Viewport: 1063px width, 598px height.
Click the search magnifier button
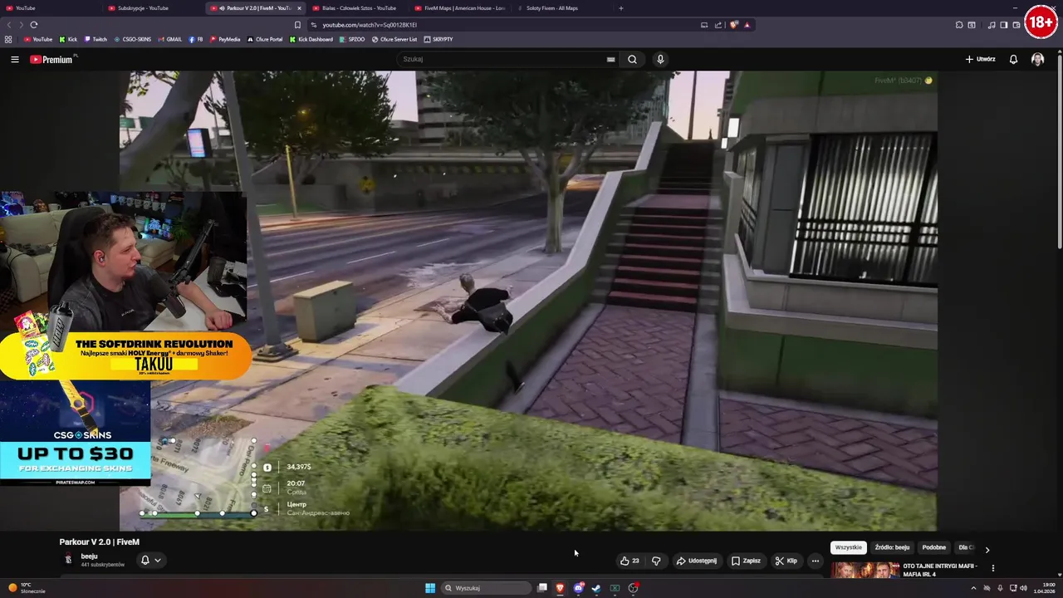pos(632,59)
